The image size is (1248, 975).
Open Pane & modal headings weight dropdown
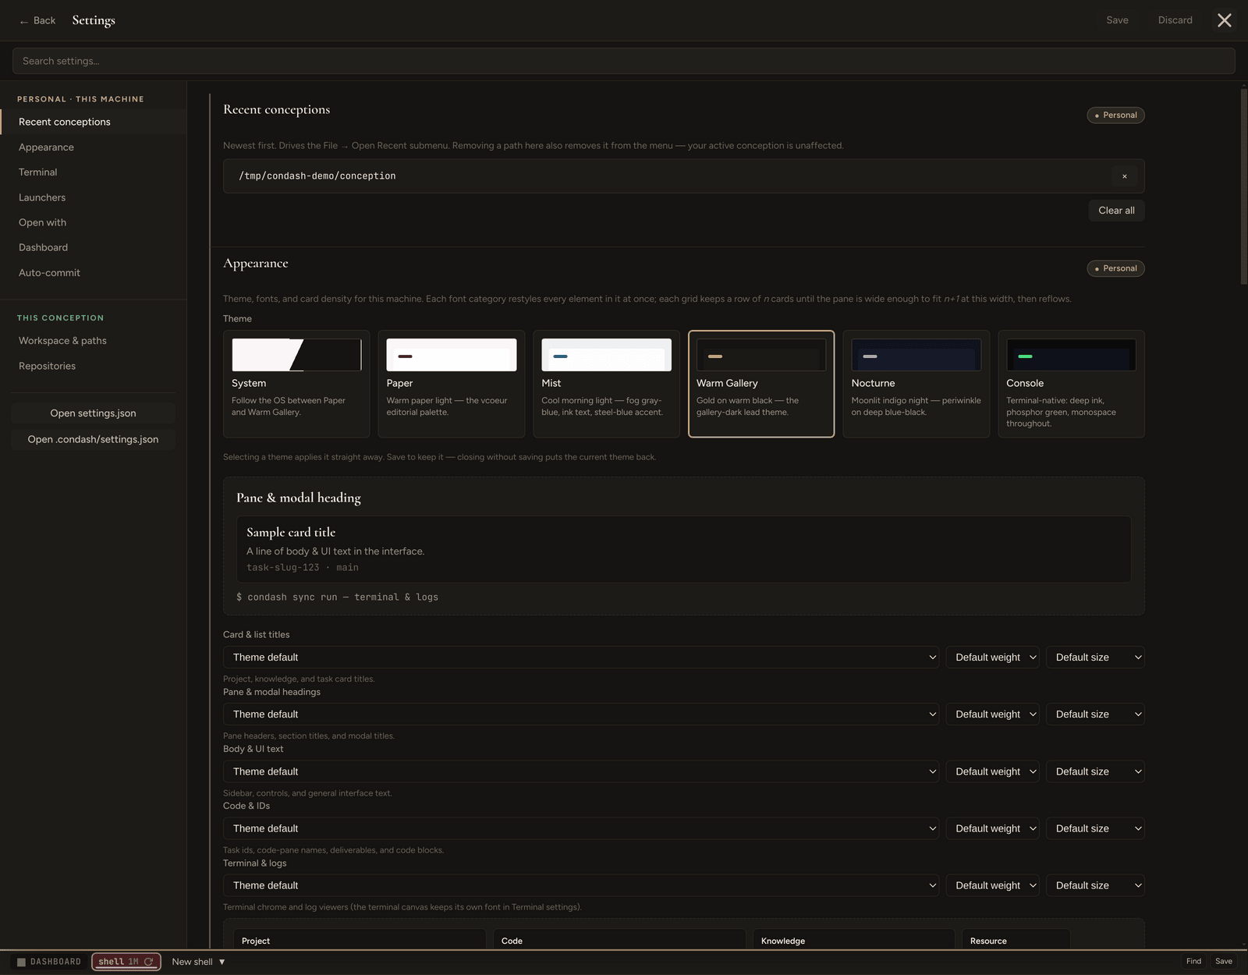pyautogui.click(x=992, y=714)
